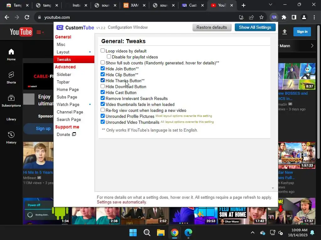Uncheck Unrounded Video Thumbnails
This screenshot has height=240, width=321.
[x=103, y=122]
